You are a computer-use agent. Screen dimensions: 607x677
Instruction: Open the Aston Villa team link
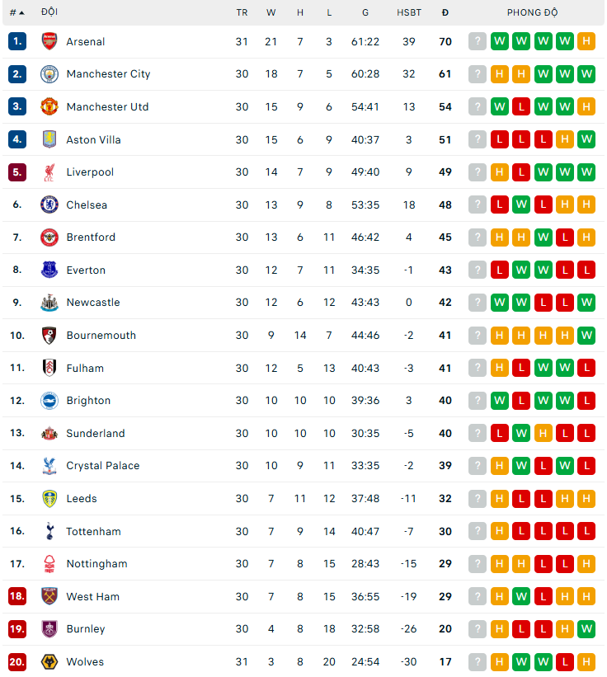[x=93, y=139]
